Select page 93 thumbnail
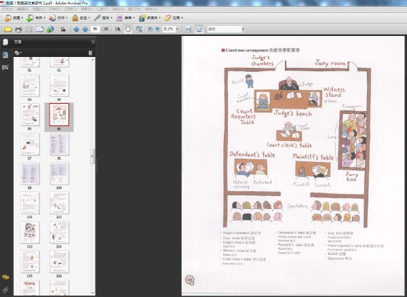The height and width of the screenshot is (297, 407). point(30,85)
